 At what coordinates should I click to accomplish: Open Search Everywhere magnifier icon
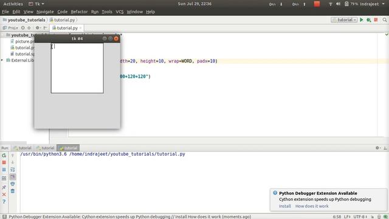[x=385, y=20]
